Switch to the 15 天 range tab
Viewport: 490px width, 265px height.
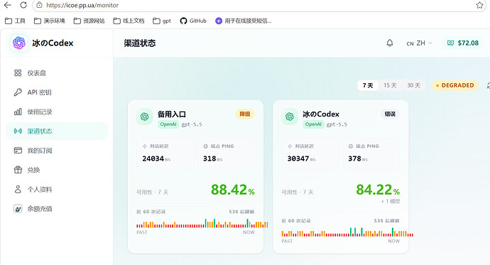(390, 85)
